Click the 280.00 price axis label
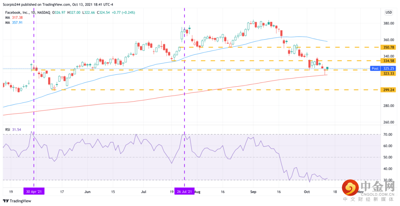The width and height of the screenshot is (400, 206). (389, 106)
